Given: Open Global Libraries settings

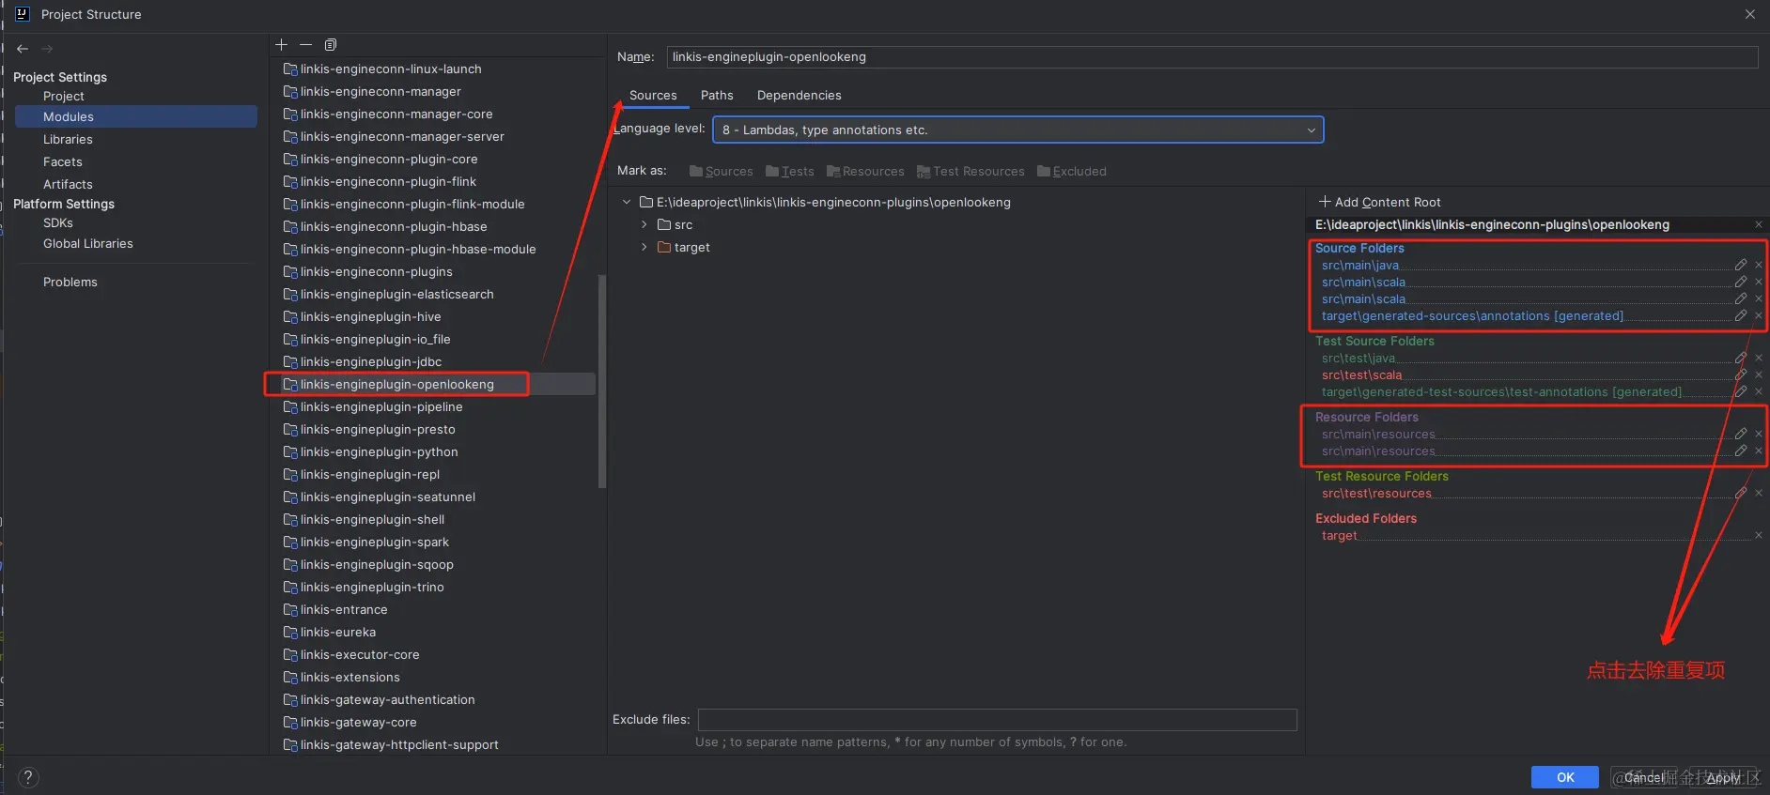Looking at the screenshot, I should (x=88, y=244).
